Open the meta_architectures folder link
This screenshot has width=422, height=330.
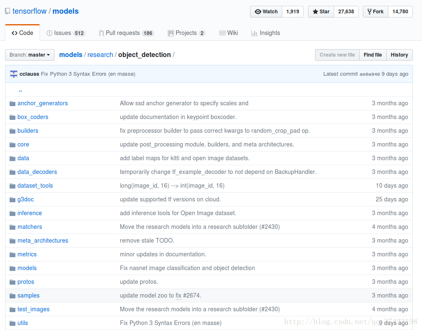(x=43, y=241)
